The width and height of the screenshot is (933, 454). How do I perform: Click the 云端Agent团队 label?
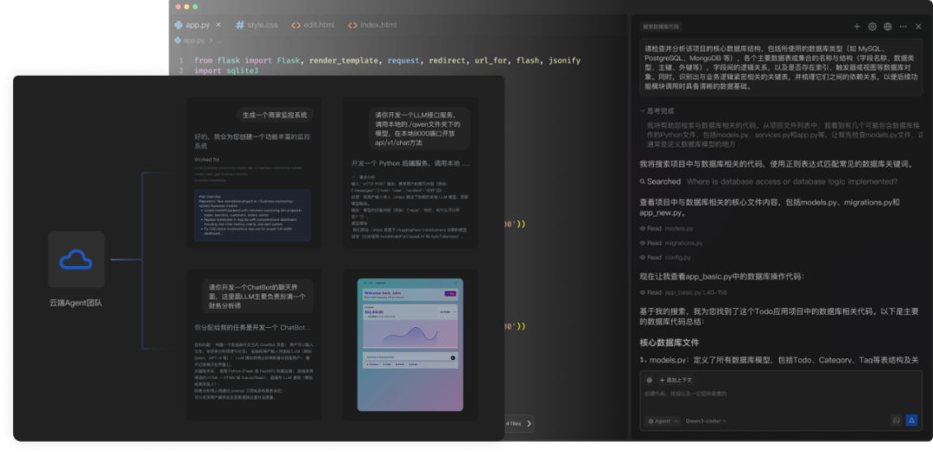(75, 302)
